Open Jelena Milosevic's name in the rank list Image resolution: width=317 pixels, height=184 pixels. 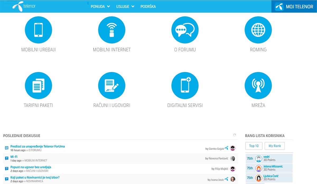tap(273, 166)
